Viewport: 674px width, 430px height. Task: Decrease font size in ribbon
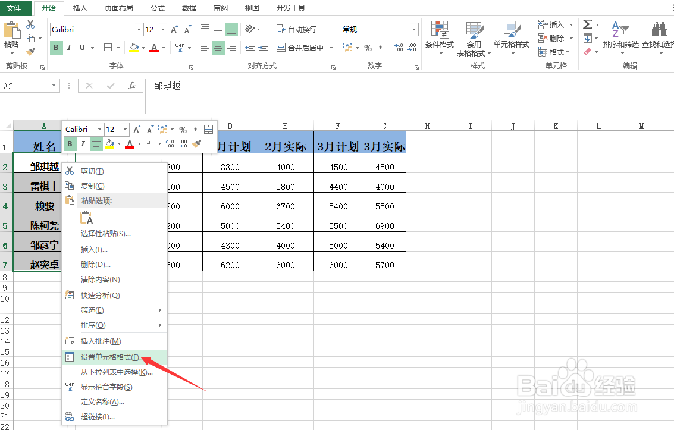point(187,30)
